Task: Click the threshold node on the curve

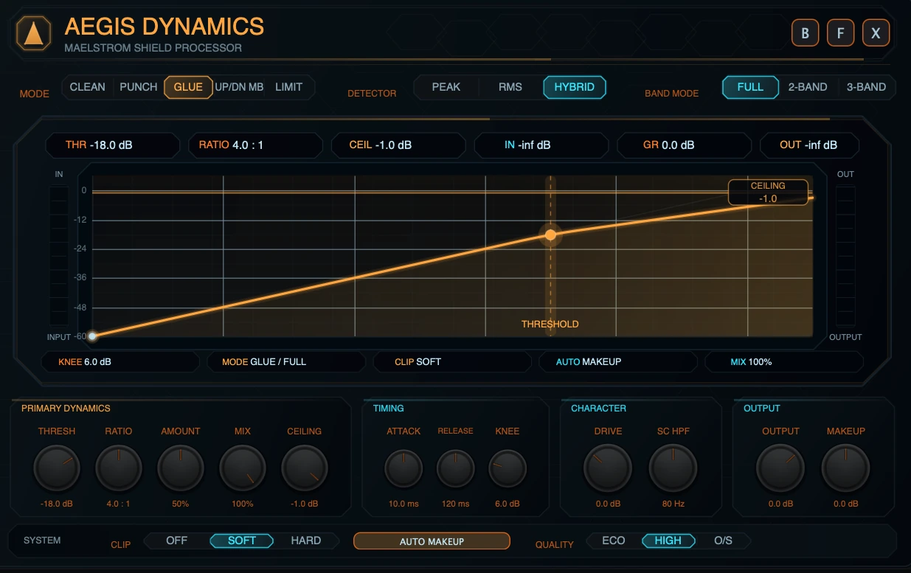Action: tap(550, 235)
